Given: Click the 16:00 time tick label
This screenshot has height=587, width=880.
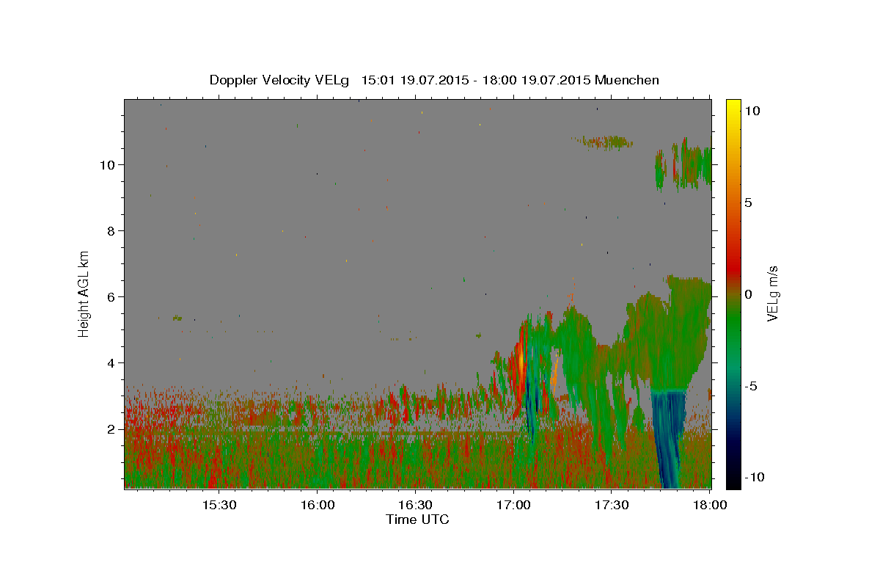Looking at the screenshot, I should point(317,506).
